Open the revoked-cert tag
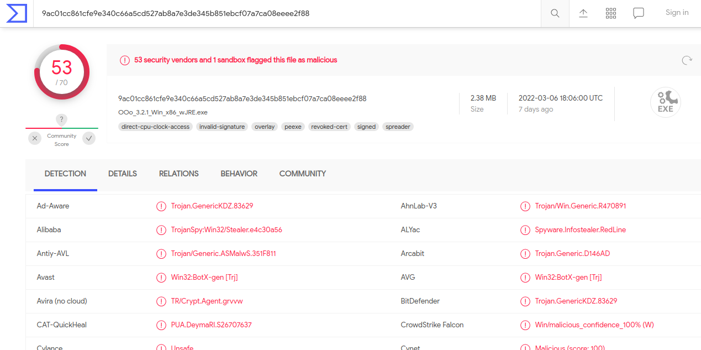This screenshot has width=701, height=350. click(x=329, y=127)
